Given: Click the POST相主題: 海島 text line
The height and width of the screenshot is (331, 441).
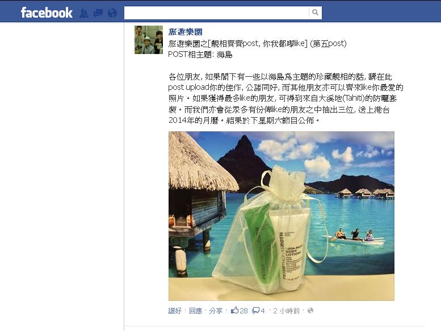Looking at the screenshot, I should [200, 55].
